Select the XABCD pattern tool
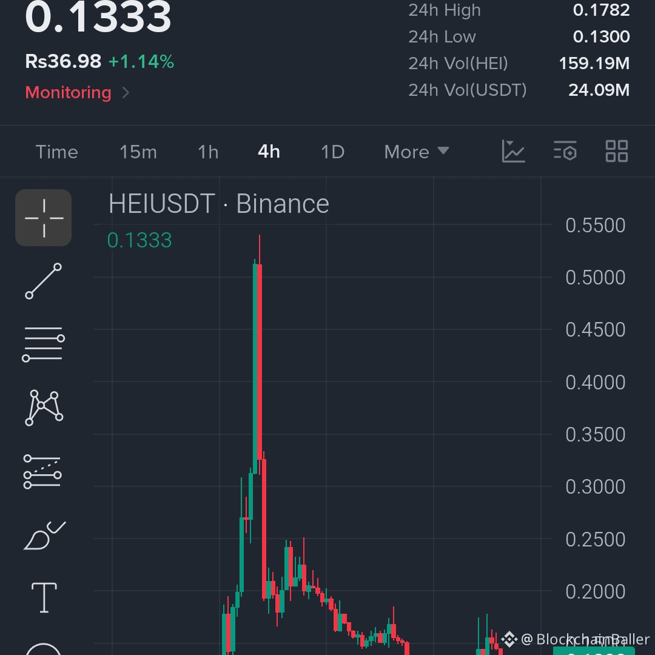 [x=44, y=408]
